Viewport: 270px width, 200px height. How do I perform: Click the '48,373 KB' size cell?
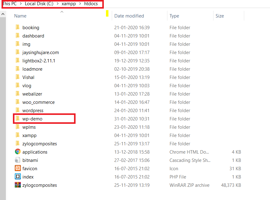(231, 185)
